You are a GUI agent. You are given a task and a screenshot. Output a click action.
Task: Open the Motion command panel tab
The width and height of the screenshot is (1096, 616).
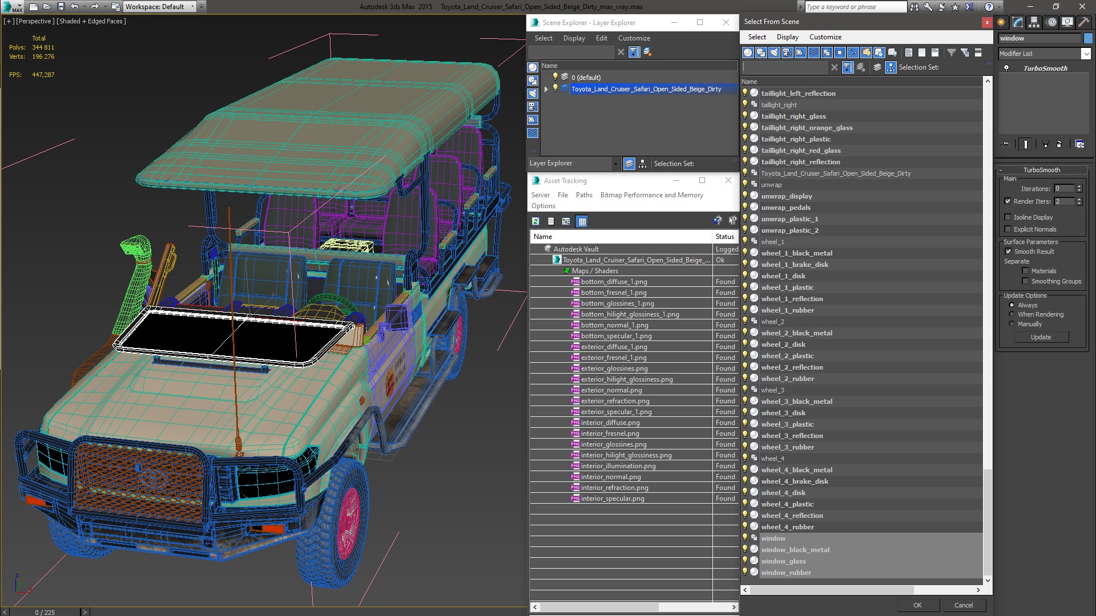point(1051,22)
